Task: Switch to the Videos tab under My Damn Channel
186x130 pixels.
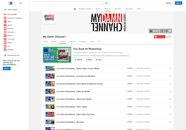Action: point(54,41)
